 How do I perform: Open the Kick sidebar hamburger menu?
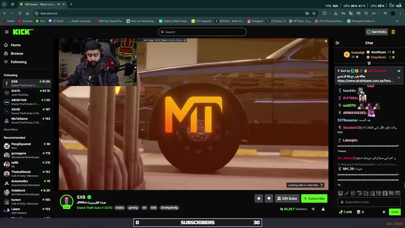(x=7, y=32)
